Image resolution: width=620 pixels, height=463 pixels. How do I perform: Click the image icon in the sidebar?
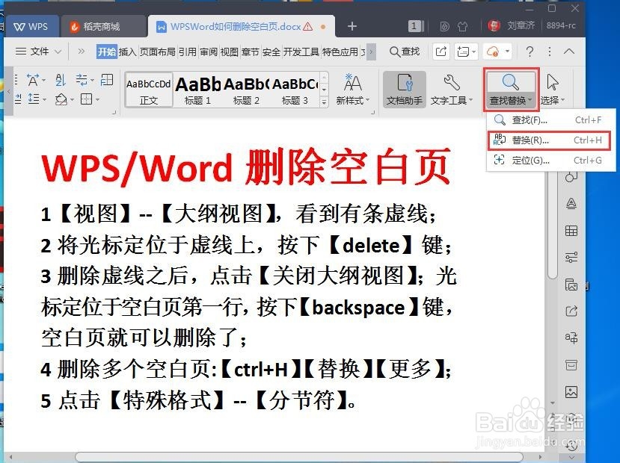tap(571, 391)
